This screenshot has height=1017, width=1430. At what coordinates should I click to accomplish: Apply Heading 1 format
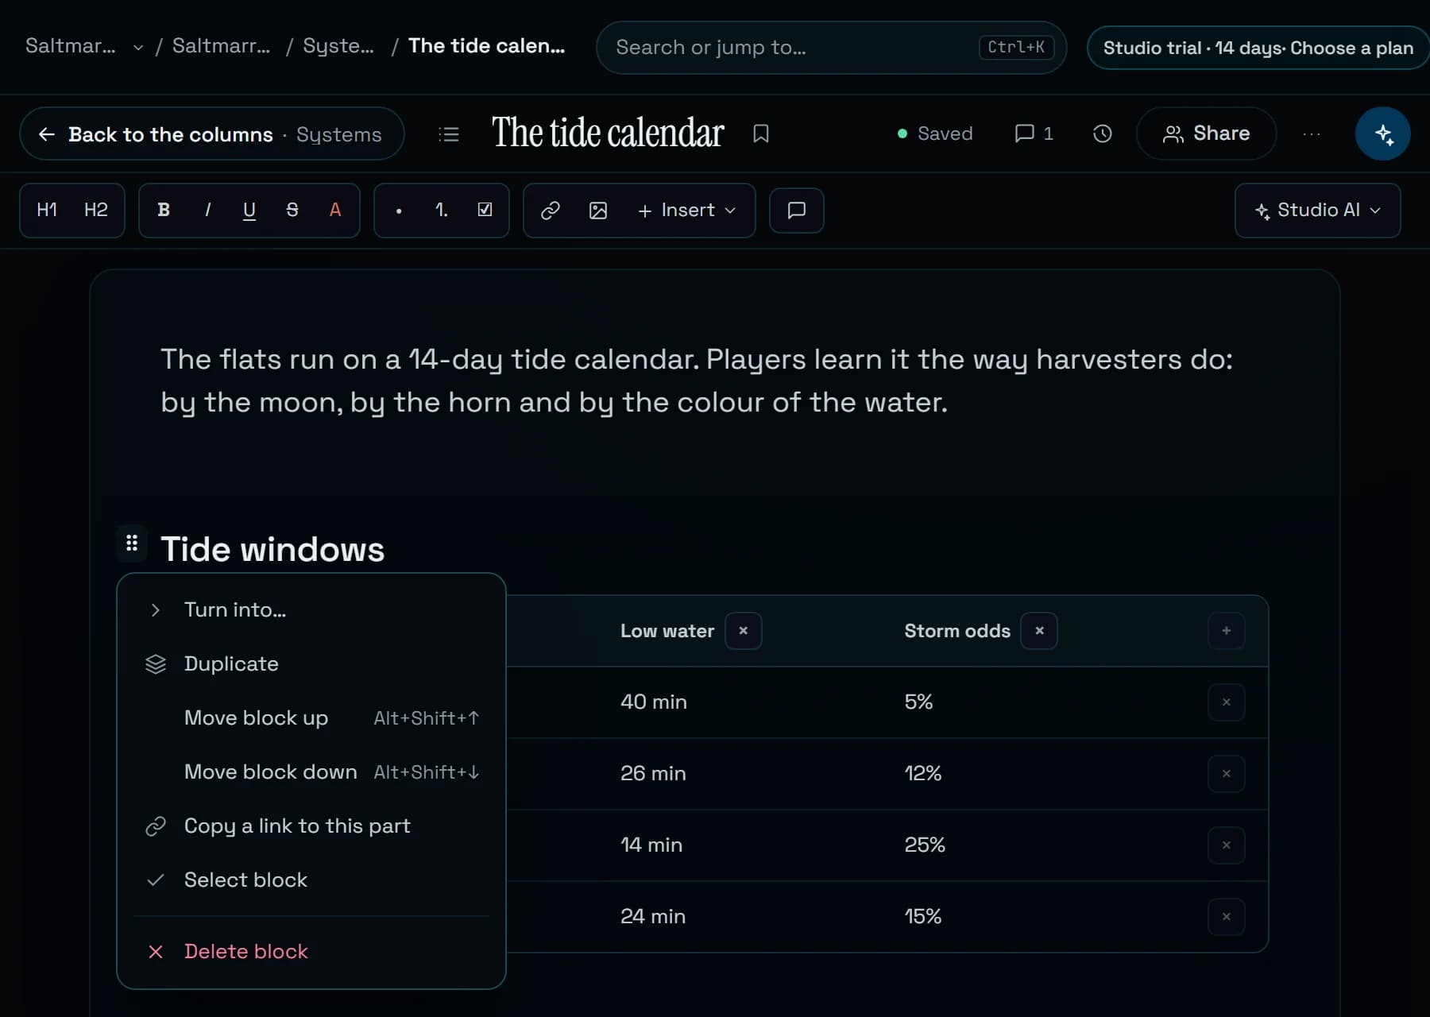coord(47,210)
